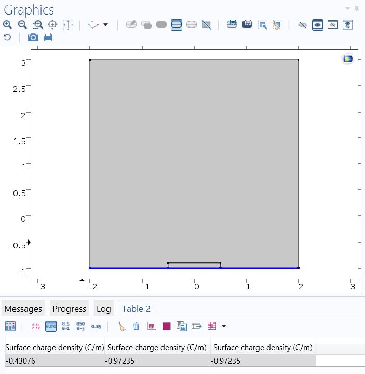Click the magenta table surface color swatch
365x374 pixels.
pyautogui.click(x=167, y=326)
